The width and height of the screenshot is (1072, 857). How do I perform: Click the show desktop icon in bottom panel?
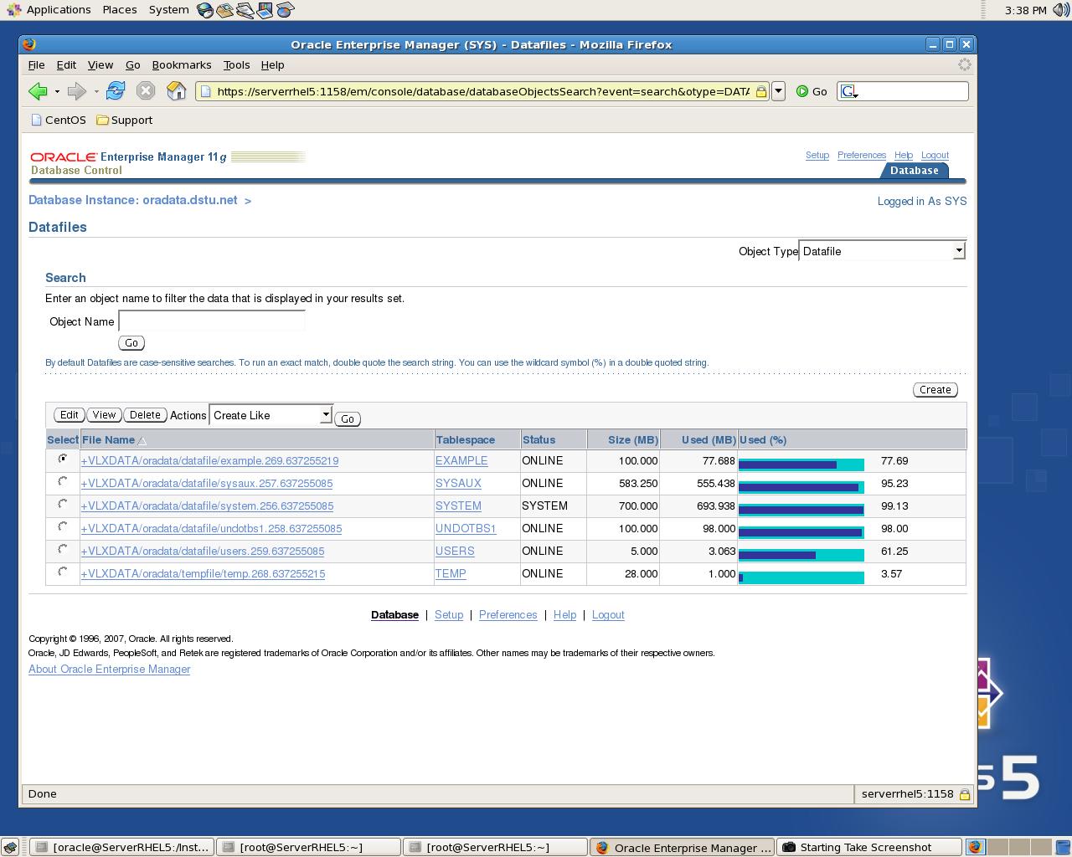click(9, 847)
